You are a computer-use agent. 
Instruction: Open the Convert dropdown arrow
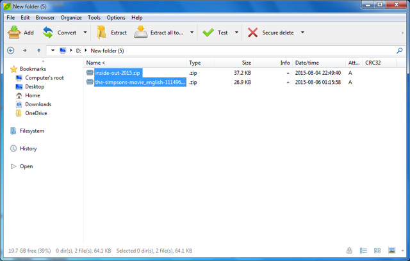(85, 33)
